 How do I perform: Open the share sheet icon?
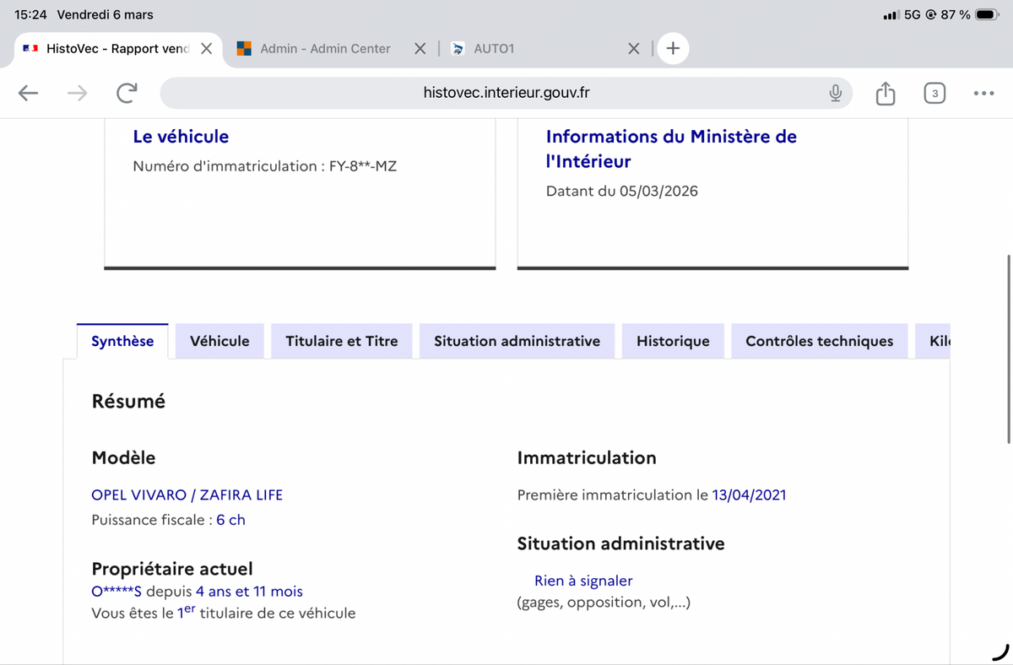click(885, 93)
